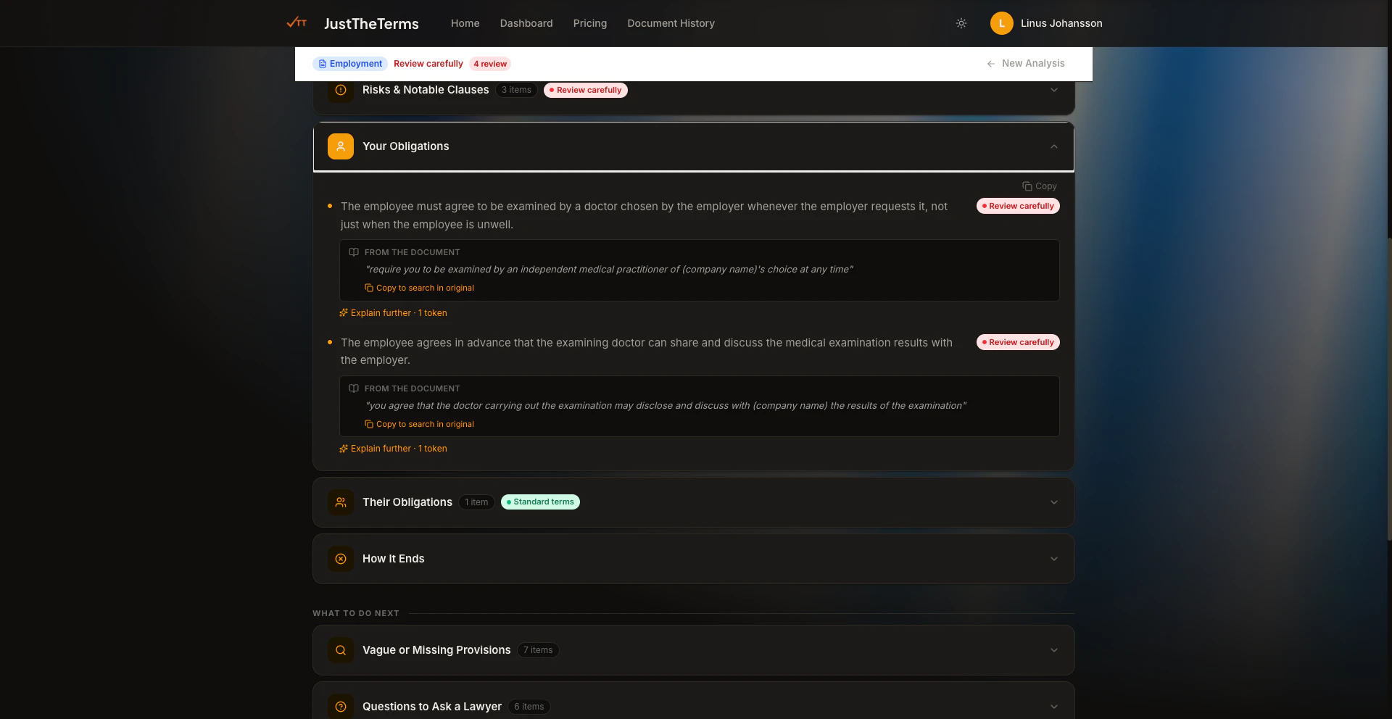The width and height of the screenshot is (1392, 719).
Task: Click the Employment tag in the summary bar
Action: point(350,64)
